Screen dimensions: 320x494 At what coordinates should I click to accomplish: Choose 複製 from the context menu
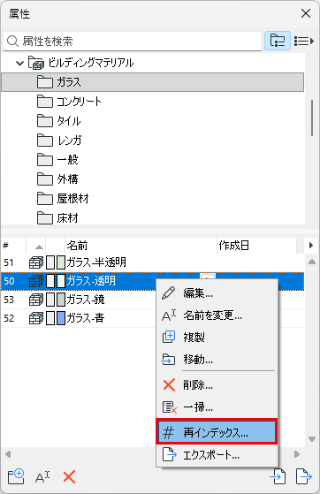pos(217,337)
